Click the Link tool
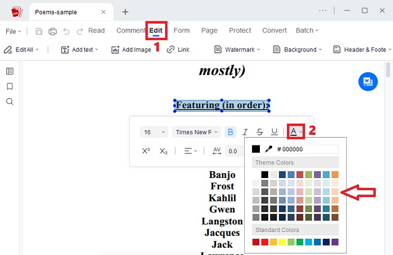 178,50
